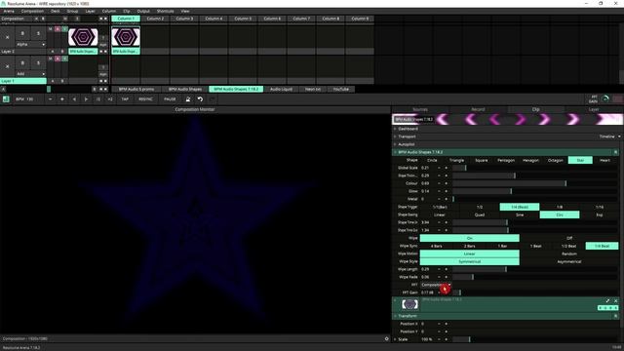Click the PAUSE button
Image resolution: width=624 pixels, height=351 pixels.
tap(170, 99)
